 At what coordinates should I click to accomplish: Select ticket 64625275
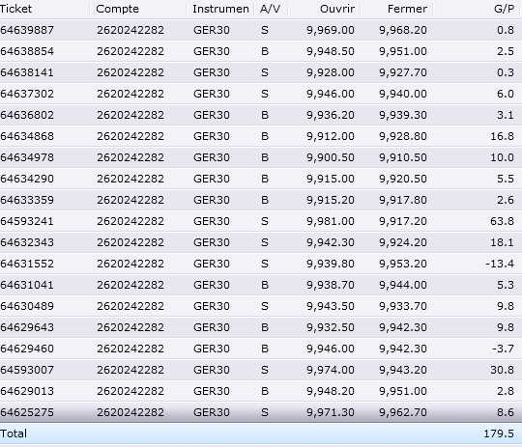pyautogui.click(x=27, y=413)
